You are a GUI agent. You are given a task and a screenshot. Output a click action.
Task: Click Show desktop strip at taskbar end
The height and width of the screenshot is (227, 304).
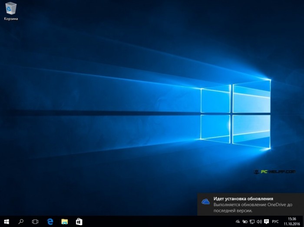click(303, 221)
